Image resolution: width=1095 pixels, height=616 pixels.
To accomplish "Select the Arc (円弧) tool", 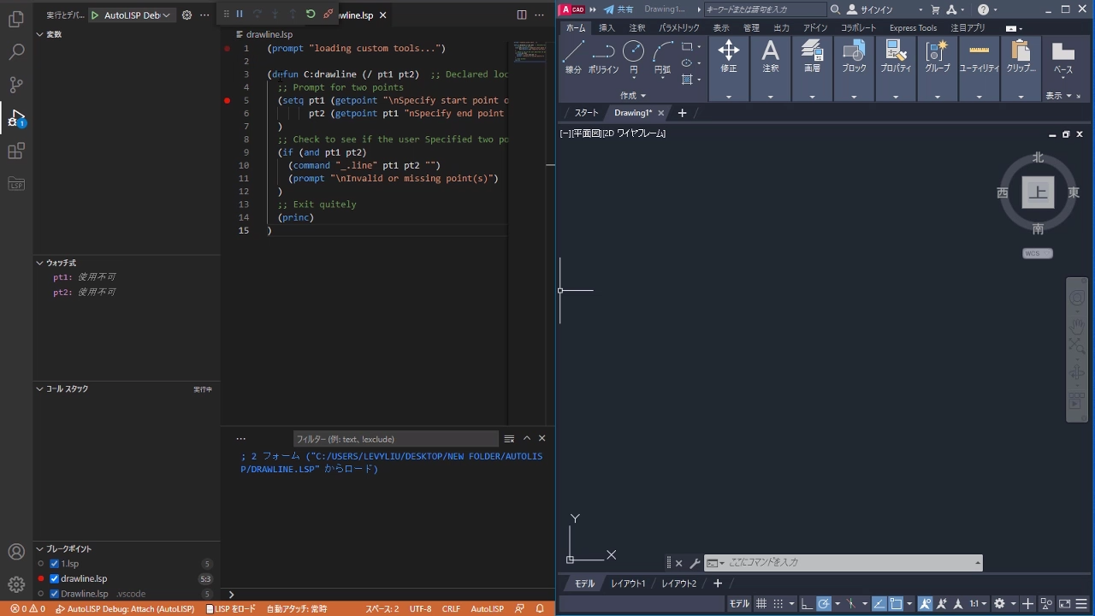I will (662, 58).
